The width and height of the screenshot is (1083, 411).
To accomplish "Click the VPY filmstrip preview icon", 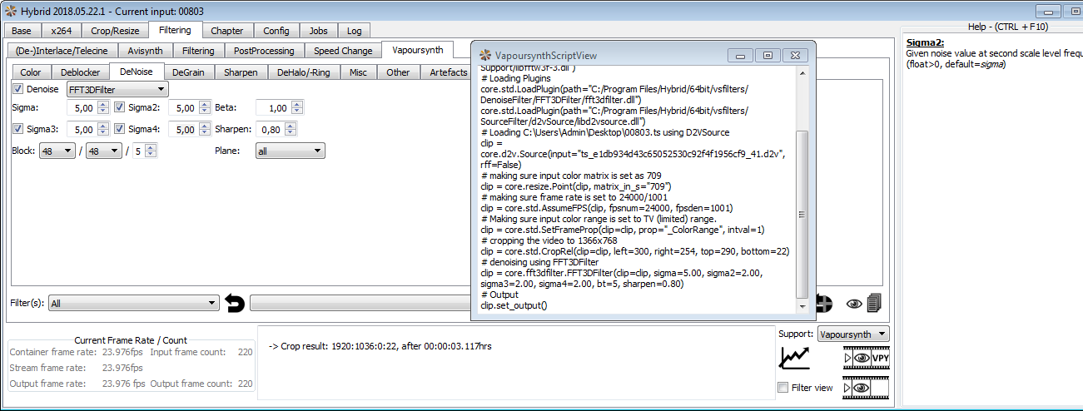I will [866, 358].
